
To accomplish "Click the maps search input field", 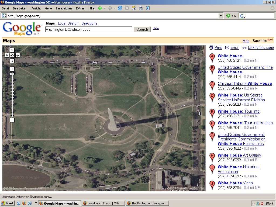I will [x=88, y=29].
